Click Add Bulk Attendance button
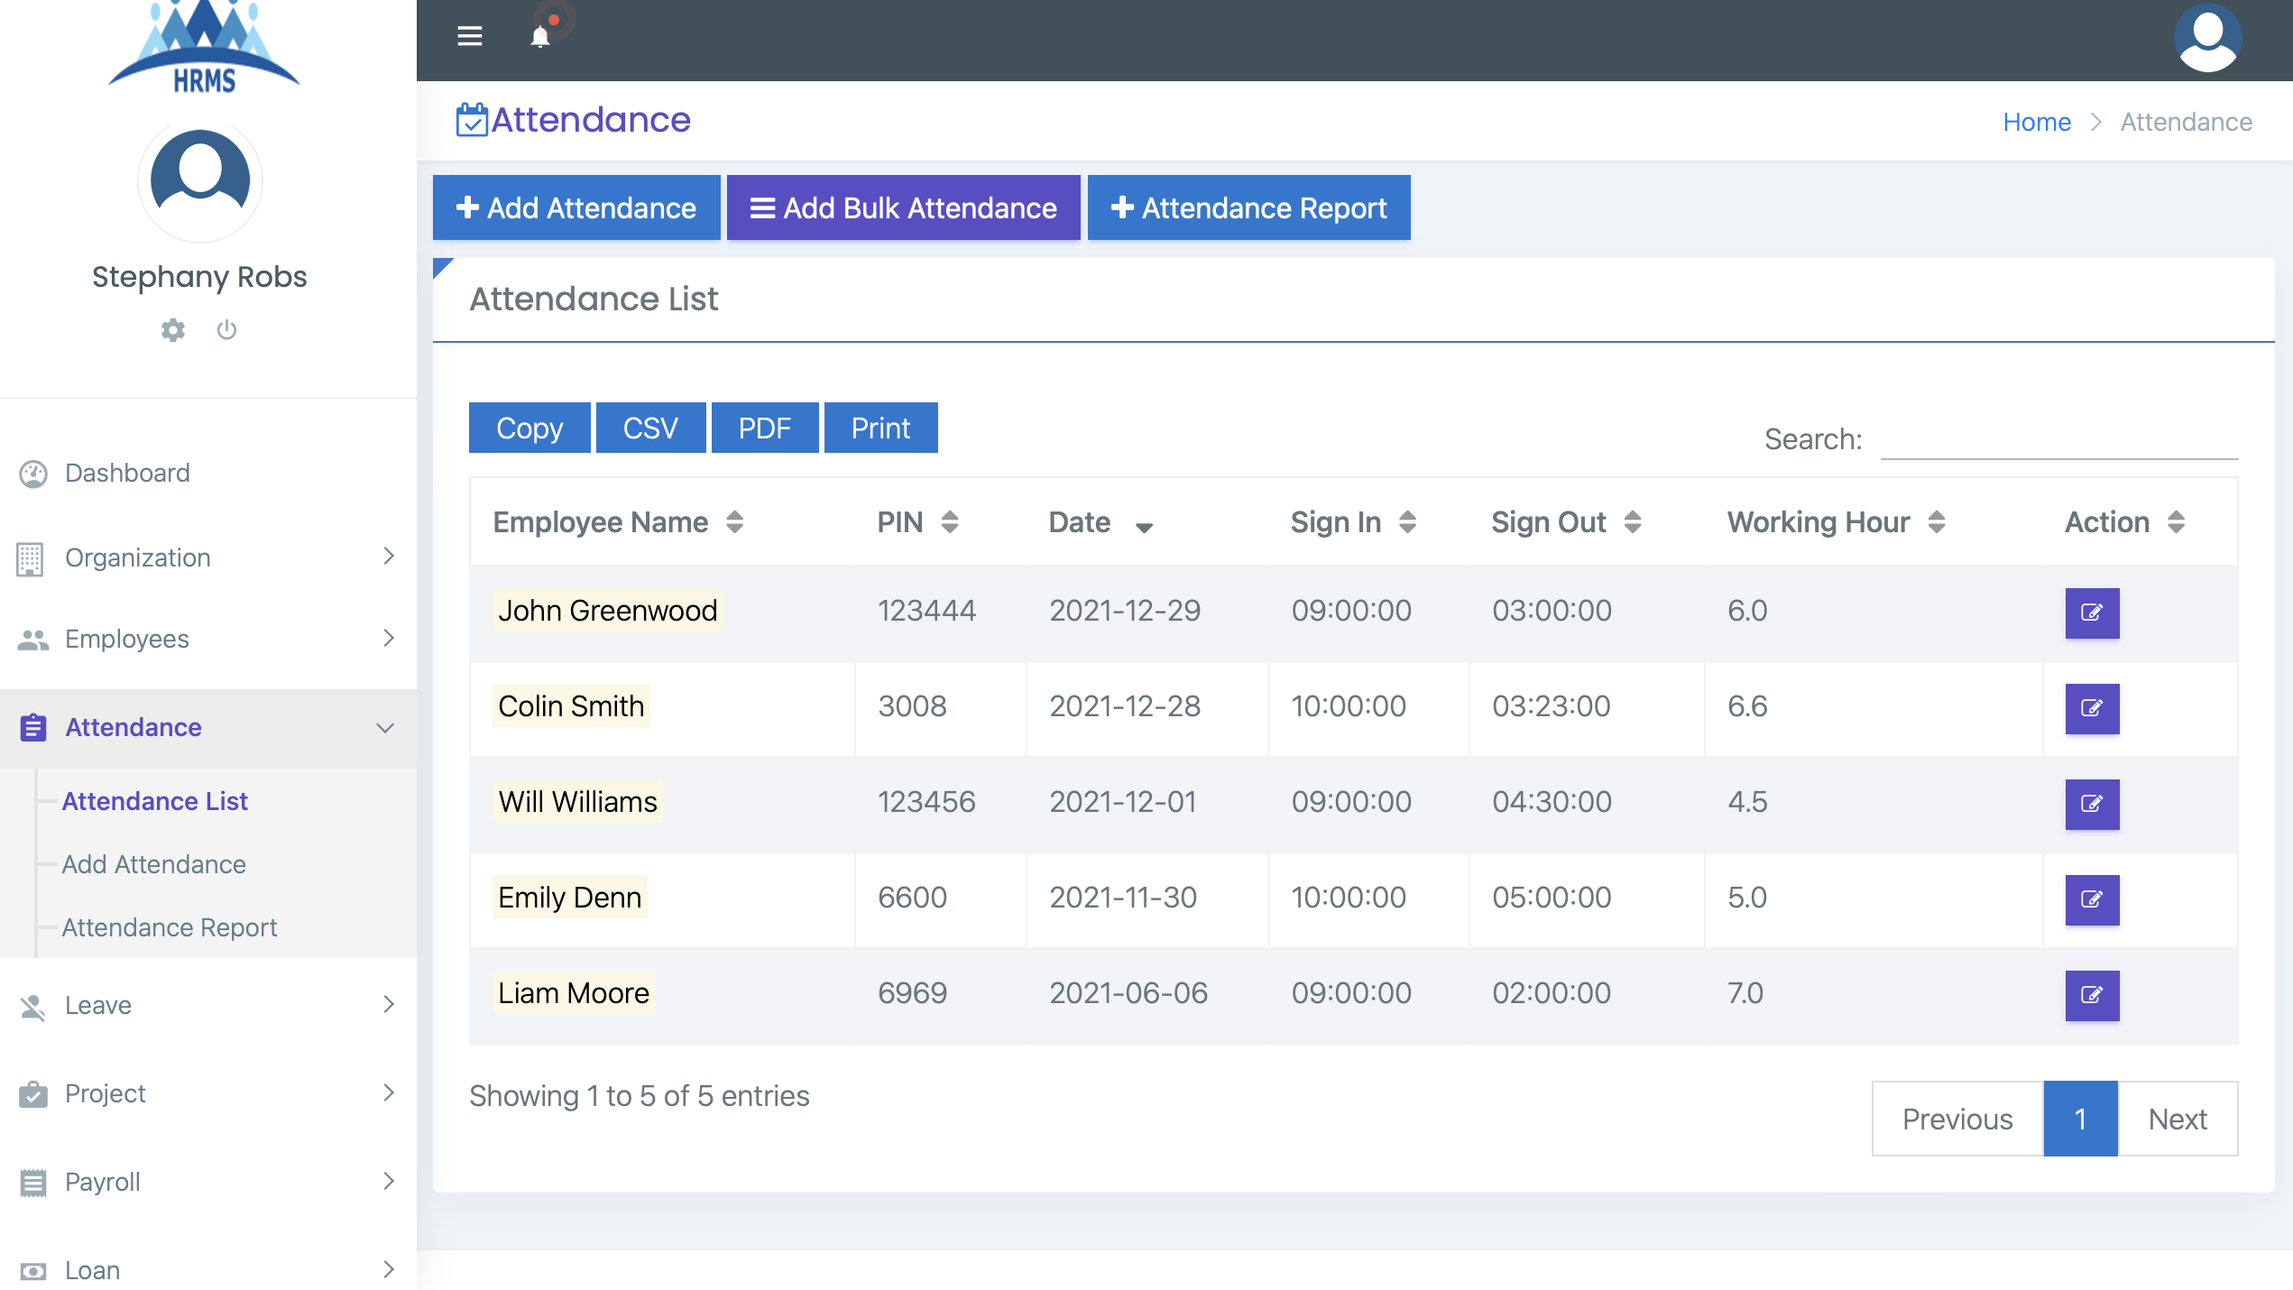The height and width of the screenshot is (1290, 2293). (x=903, y=207)
